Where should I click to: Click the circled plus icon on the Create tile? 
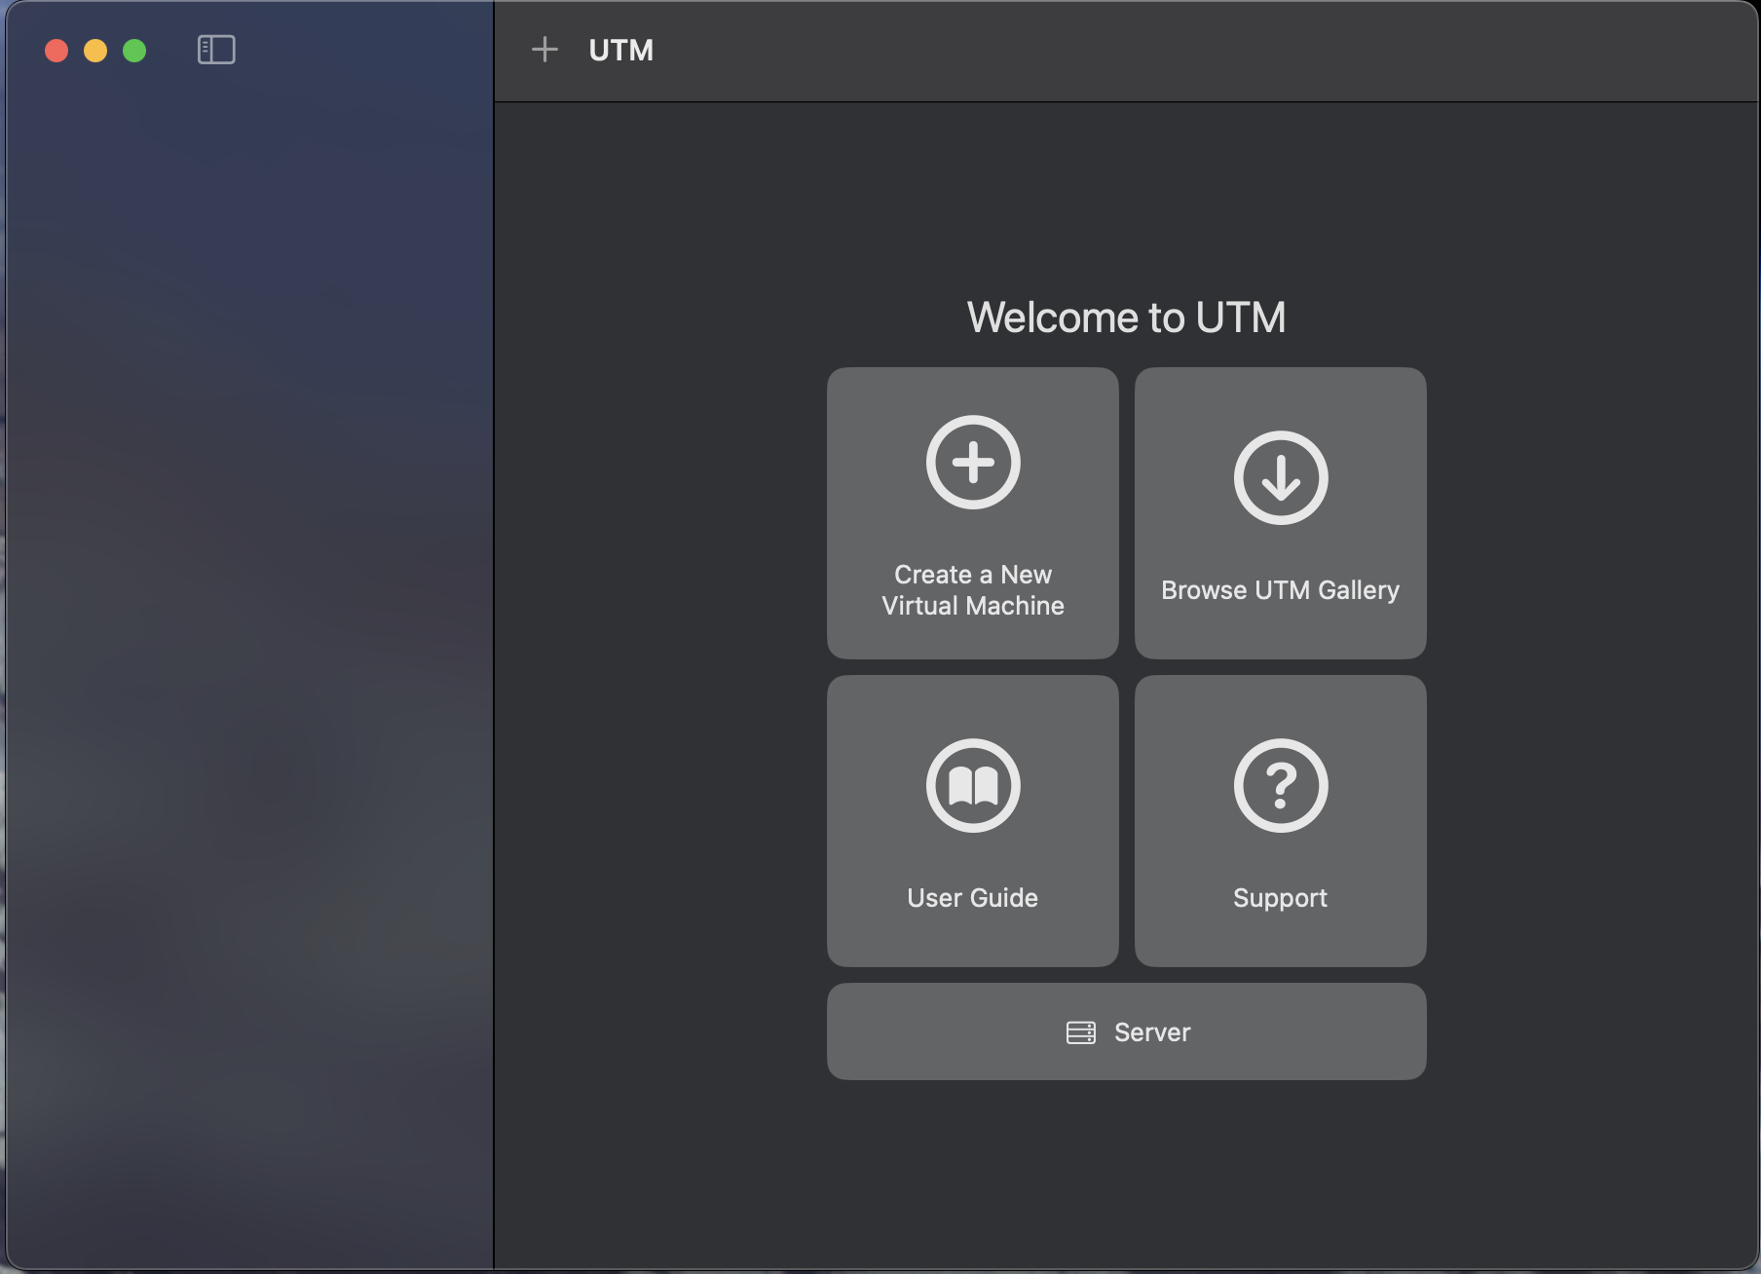tap(972, 463)
